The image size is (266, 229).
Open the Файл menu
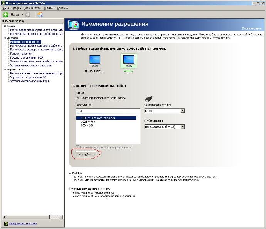[5, 8]
